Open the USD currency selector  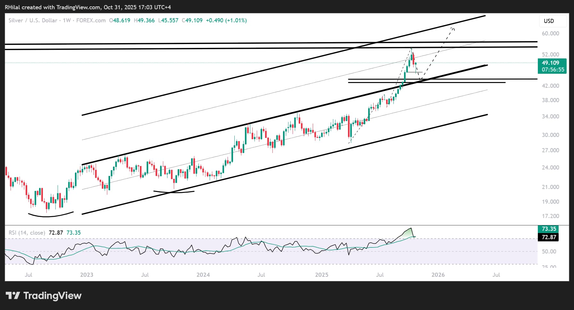point(553,21)
